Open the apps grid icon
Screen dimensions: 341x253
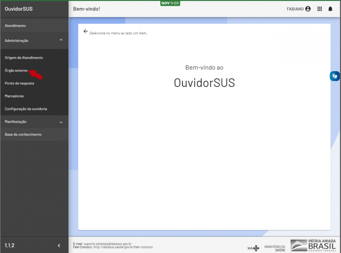coord(319,9)
